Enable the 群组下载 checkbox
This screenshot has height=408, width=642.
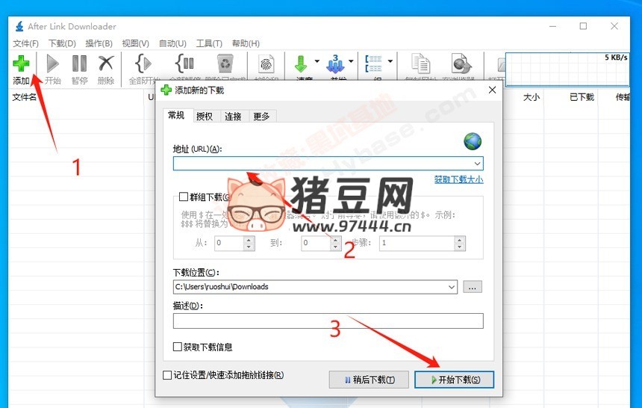[184, 197]
